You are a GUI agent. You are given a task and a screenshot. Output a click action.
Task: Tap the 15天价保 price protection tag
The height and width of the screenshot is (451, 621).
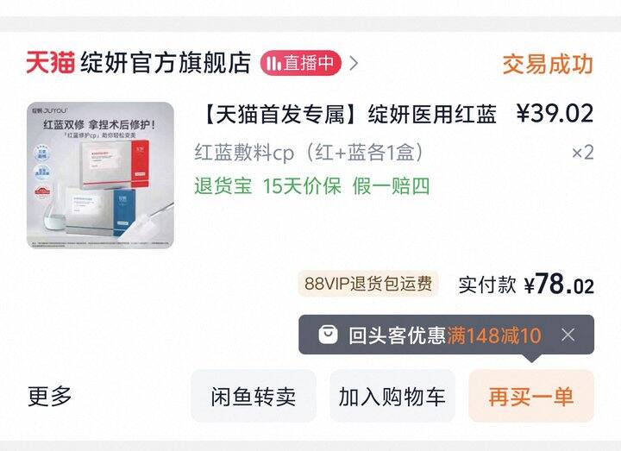pos(302,185)
